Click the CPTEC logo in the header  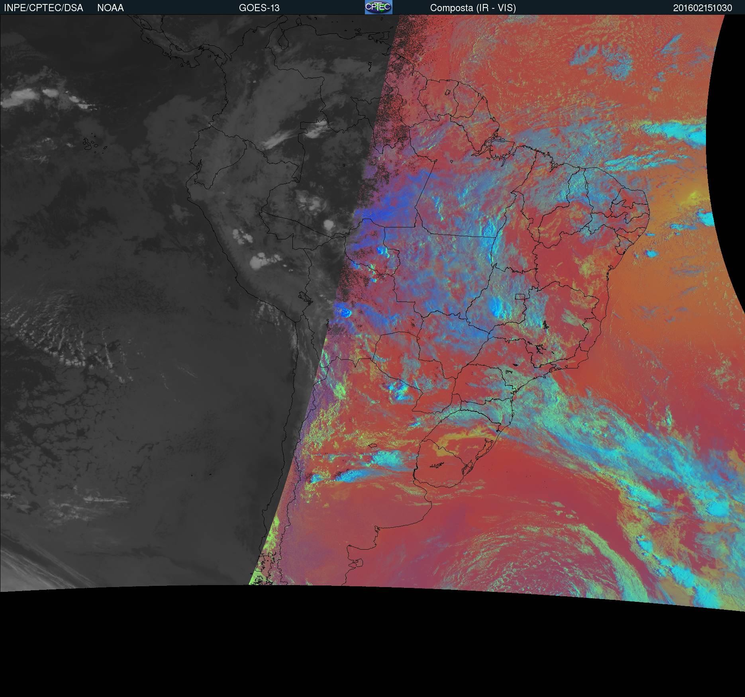(x=378, y=7)
